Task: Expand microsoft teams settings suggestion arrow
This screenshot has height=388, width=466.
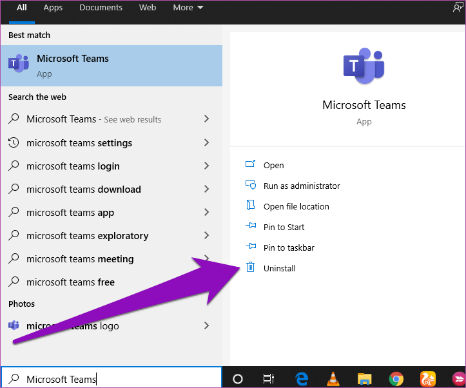Action: click(x=206, y=143)
